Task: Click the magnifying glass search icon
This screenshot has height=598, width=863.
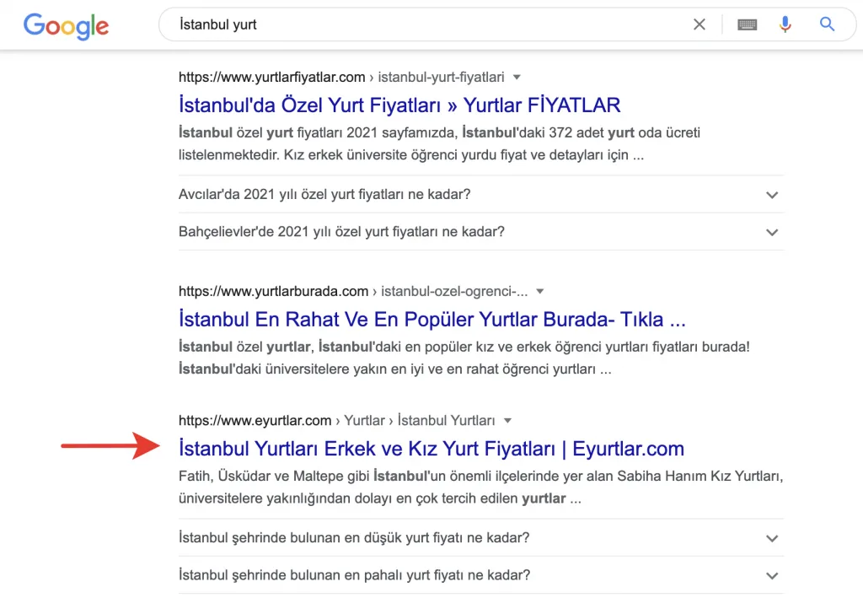Action: pos(827,24)
